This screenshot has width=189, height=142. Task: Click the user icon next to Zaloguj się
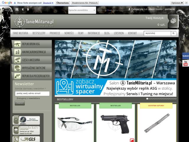coord(129,9)
